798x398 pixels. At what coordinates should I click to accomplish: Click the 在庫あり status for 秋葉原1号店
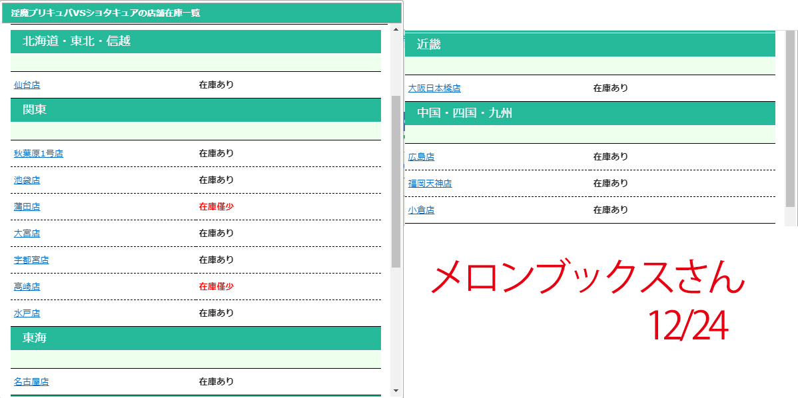(x=216, y=153)
